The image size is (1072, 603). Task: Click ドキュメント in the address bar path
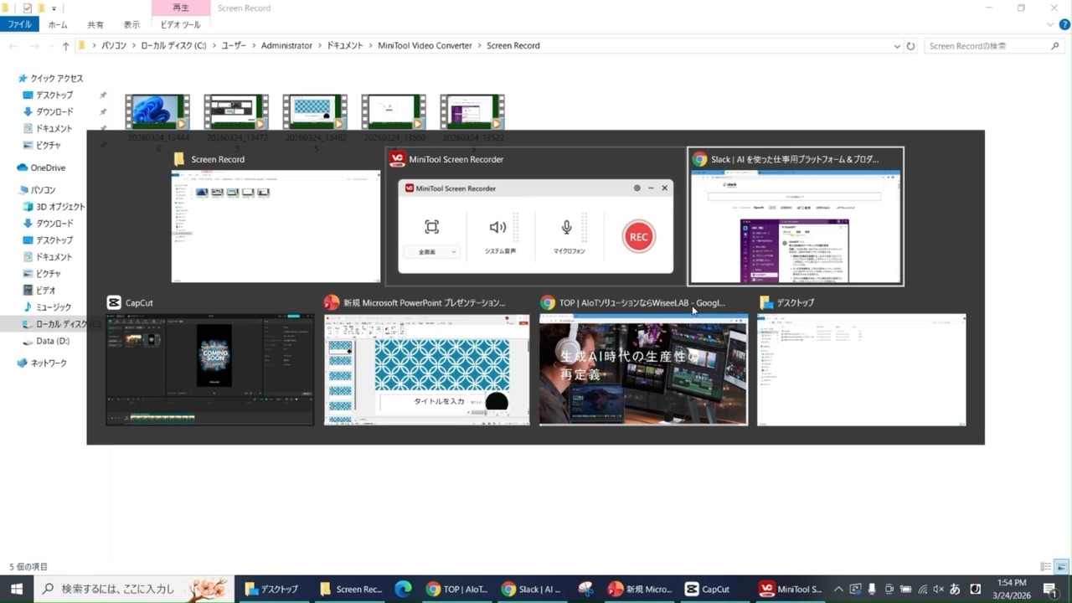(345, 46)
